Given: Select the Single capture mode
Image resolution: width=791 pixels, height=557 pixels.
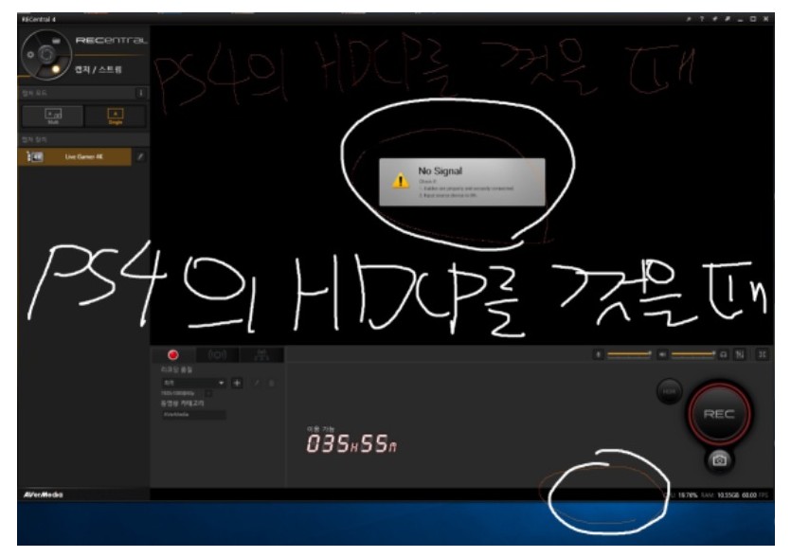Looking at the screenshot, I should click(115, 116).
